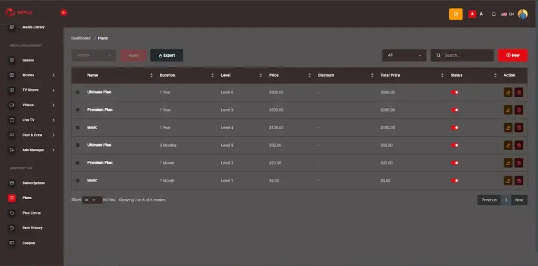Edit the Level 1 Basic plan

click(508, 180)
